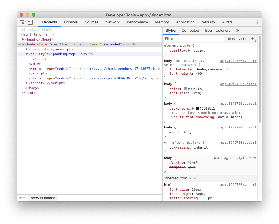Select the Console panel
Screen dimensions: 279x224
click(x=71, y=22)
